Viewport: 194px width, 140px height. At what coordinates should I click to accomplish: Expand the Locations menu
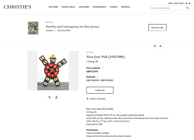click(x=84, y=7)
